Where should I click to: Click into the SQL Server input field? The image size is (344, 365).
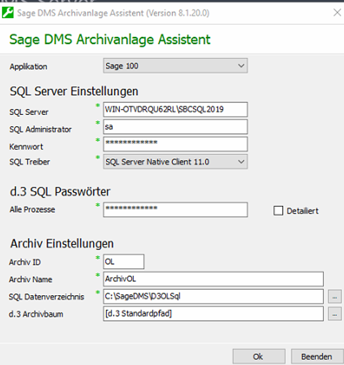tap(175, 109)
